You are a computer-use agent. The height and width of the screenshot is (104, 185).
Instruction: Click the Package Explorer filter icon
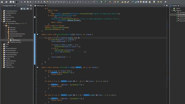28,9
